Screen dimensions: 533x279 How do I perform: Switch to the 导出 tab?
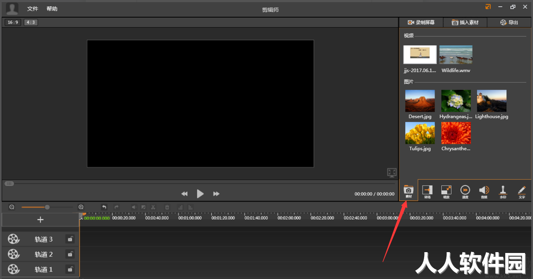(509, 22)
